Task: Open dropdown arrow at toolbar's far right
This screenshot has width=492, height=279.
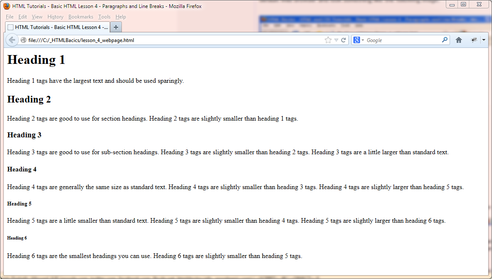Action: [483, 40]
